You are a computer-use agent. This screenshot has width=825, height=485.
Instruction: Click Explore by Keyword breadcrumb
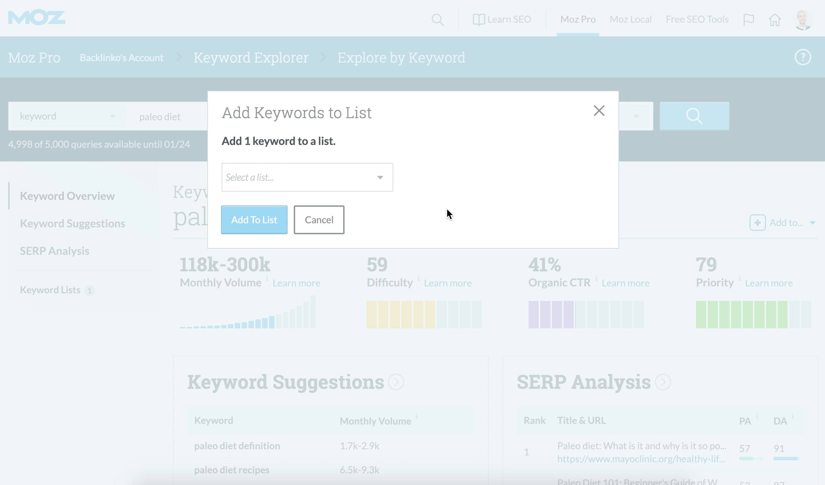click(401, 58)
